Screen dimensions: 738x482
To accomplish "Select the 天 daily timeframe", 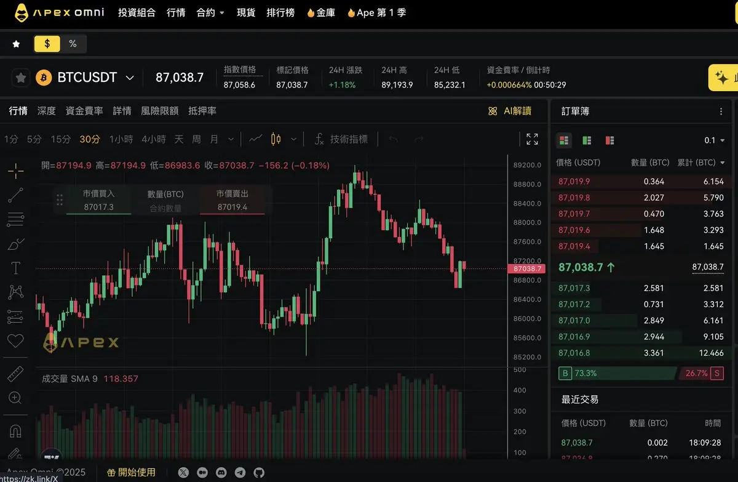I will point(179,139).
